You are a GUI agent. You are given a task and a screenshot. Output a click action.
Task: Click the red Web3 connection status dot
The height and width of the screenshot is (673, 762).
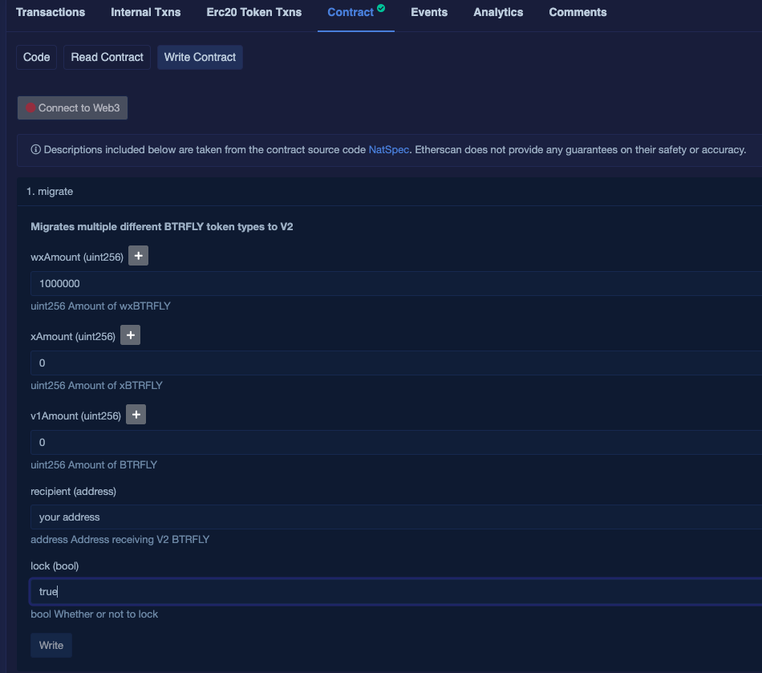click(30, 107)
